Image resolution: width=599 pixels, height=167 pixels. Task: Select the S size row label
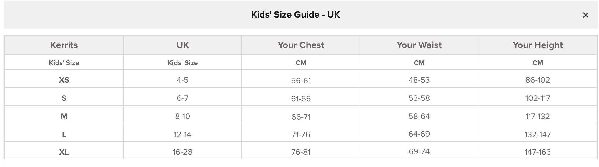[64, 98]
